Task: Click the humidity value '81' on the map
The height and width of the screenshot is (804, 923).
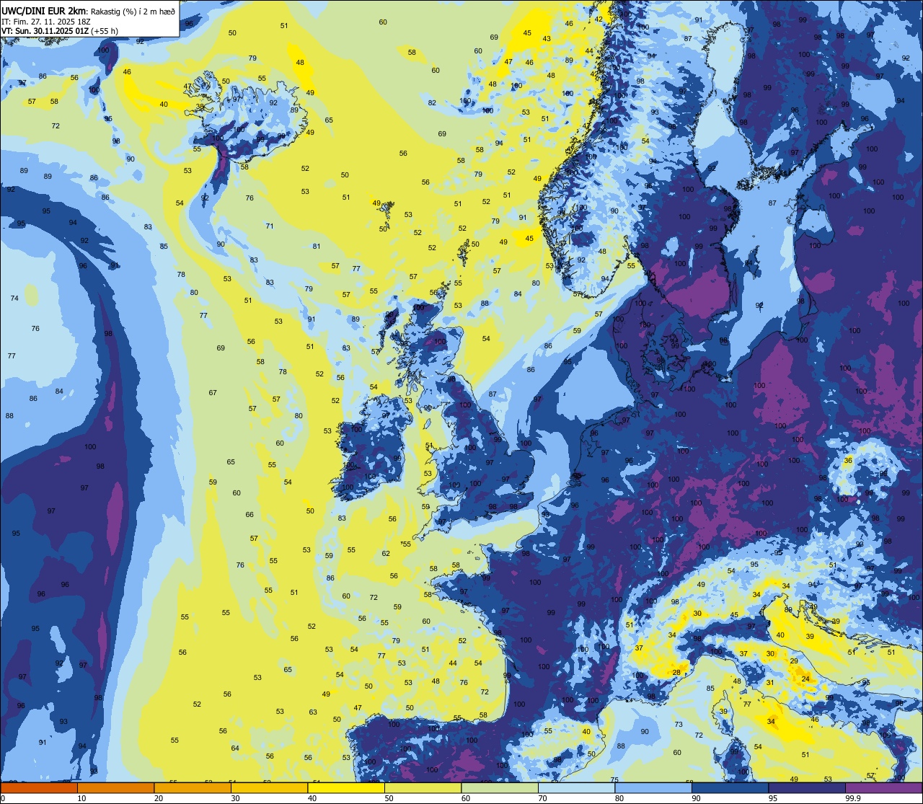Action: 317,246
